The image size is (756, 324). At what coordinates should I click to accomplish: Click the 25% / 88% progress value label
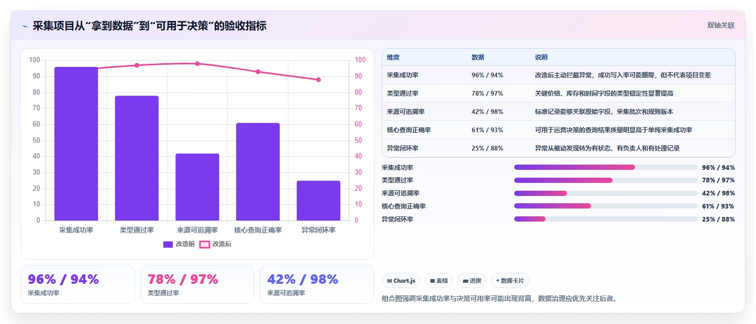[x=718, y=219]
